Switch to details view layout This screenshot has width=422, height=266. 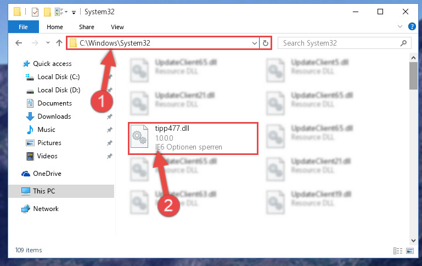pyautogui.click(x=398, y=251)
